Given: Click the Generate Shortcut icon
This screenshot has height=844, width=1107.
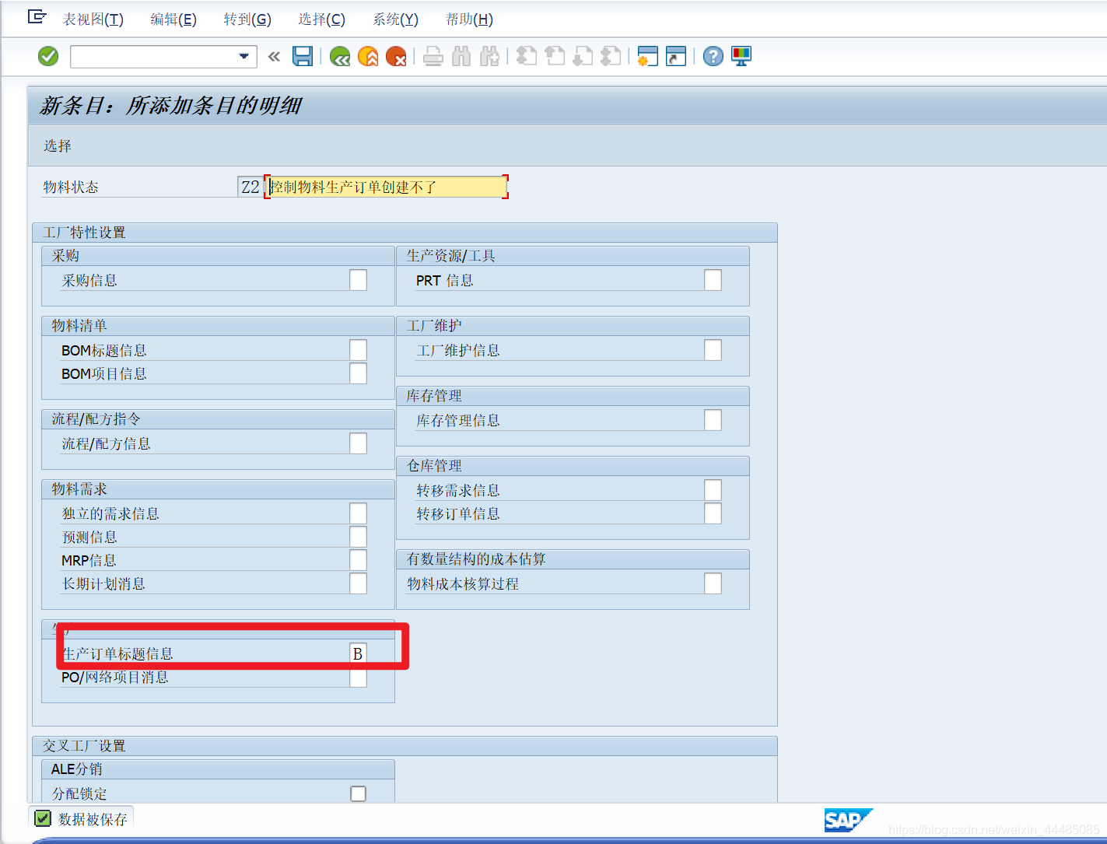Looking at the screenshot, I should [676, 56].
